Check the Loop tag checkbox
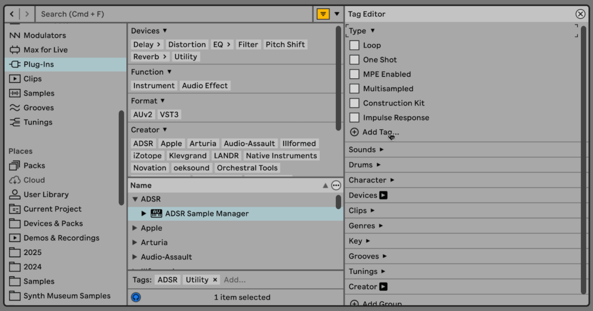 (354, 45)
